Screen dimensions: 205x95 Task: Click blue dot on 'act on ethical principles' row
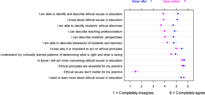182,49
